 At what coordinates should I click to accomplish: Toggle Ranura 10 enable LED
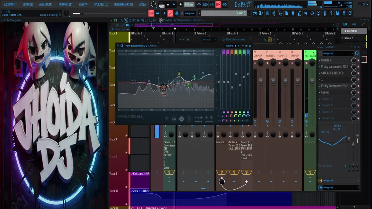[x=358, y=118]
